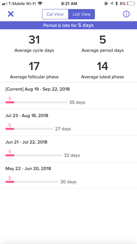Select the List View tab
The image size is (137, 244).
81,14
